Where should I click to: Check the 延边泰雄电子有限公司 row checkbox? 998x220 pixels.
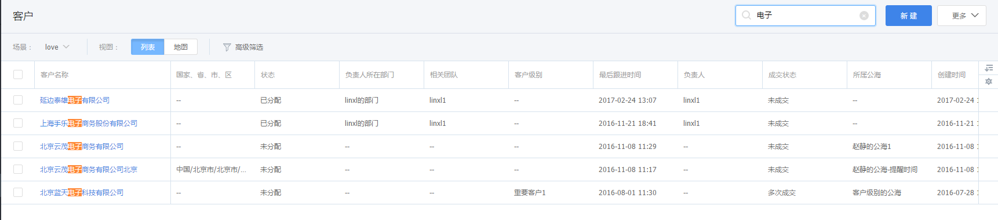18,100
